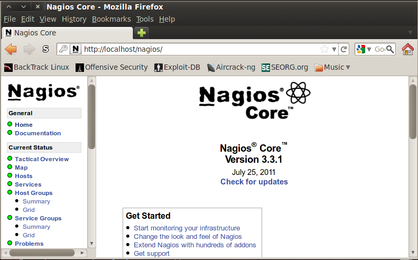Click the Google search engine icon

click(361, 49)
